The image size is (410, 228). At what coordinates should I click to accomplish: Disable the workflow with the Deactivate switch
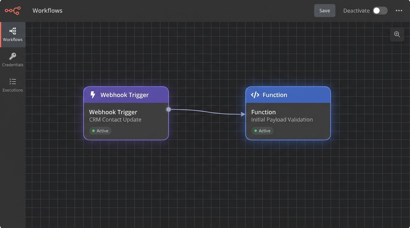[x=380, y=10]
